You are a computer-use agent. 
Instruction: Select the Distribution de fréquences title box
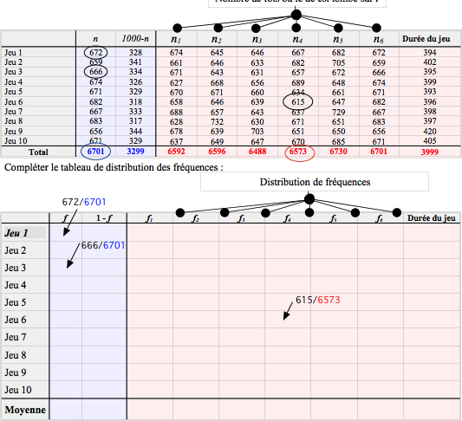tap(315, 182)
